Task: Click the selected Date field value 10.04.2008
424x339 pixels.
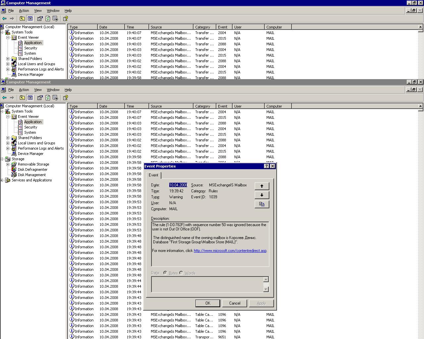Action: (178, 185)
